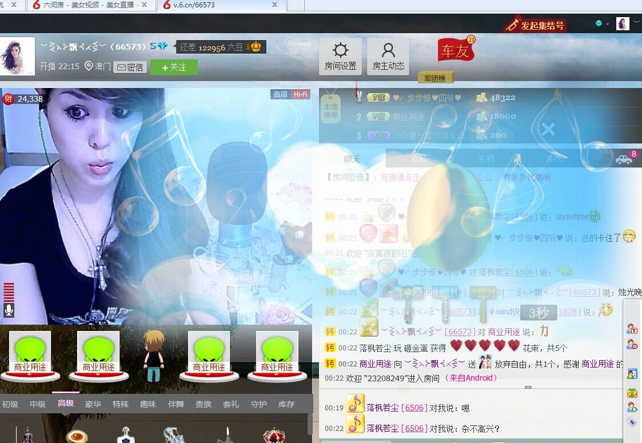642x443 pixels.
Task: Open the gift box sidebar icon
Action: [632, 393]
